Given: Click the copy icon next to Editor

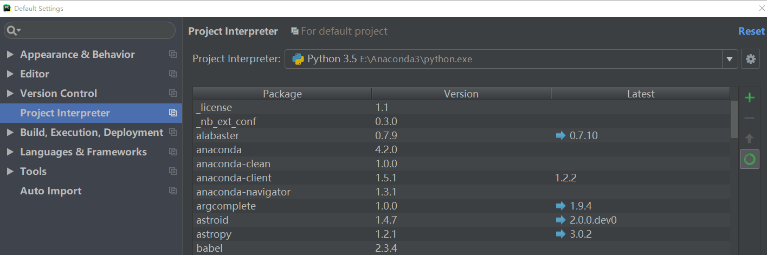Looking at the screenshot, I should coord(173,74).
